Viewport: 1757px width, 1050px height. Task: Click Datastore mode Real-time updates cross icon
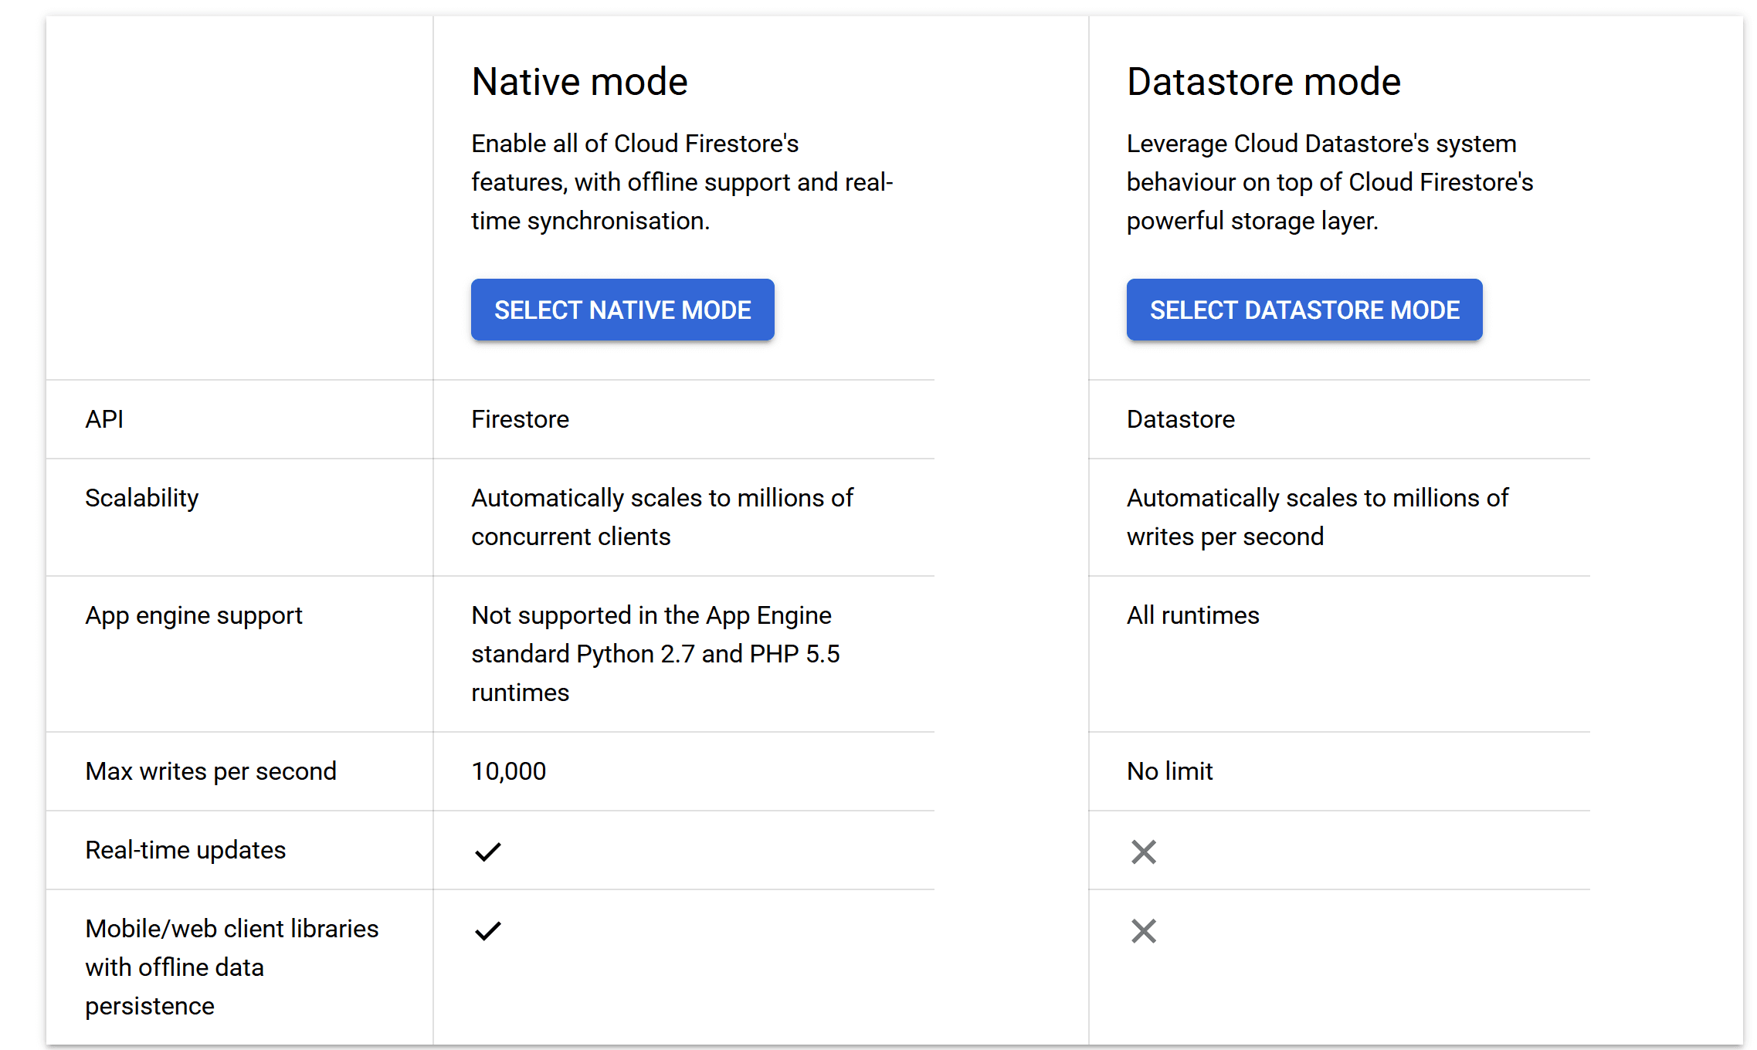[1143, 852]
